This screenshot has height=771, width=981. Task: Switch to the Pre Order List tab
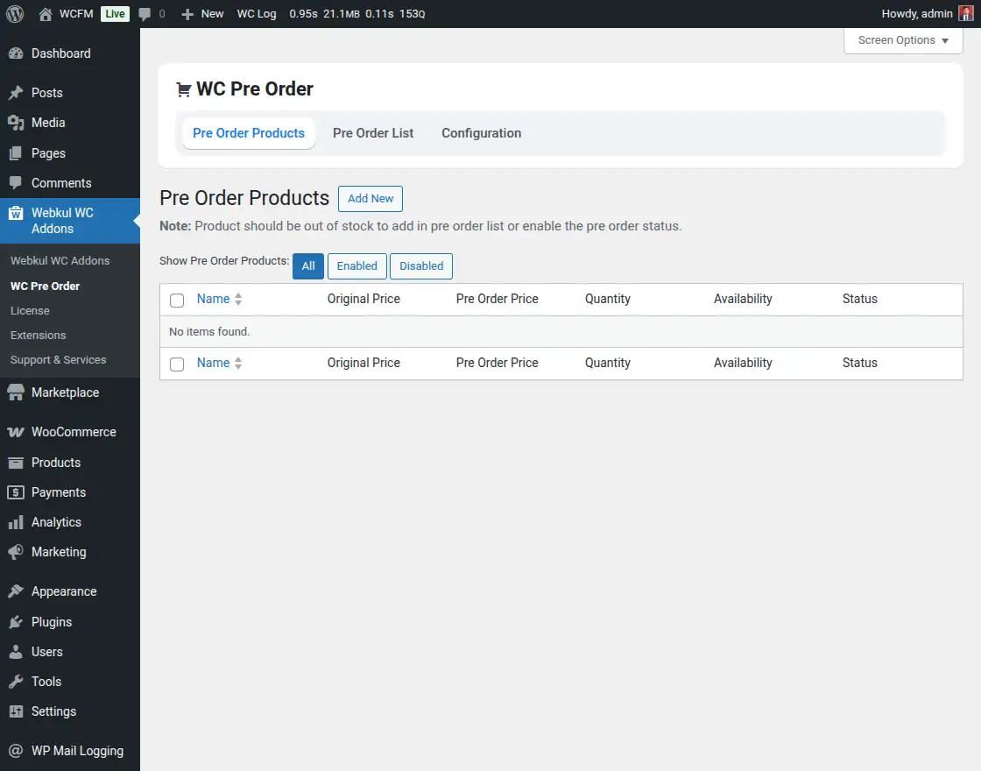tap(373, 133)
